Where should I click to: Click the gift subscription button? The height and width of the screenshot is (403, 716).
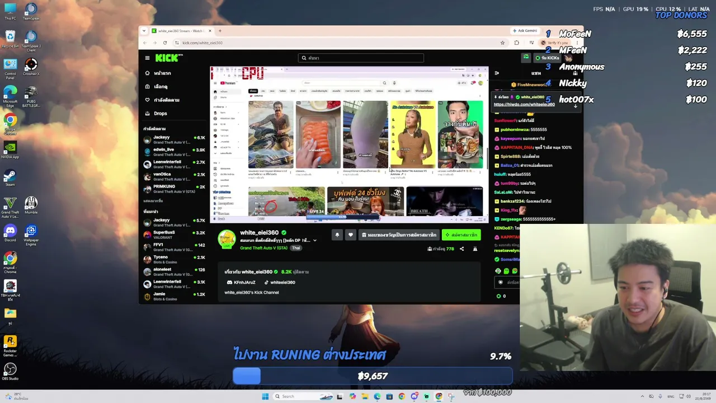(399, 235)
